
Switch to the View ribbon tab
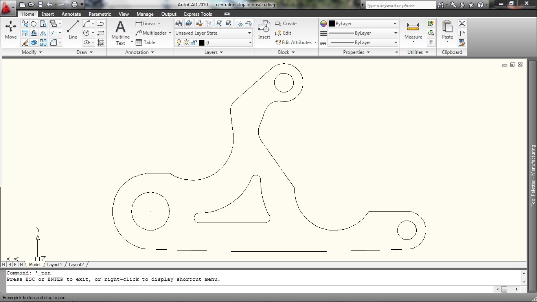pos(123,14)
